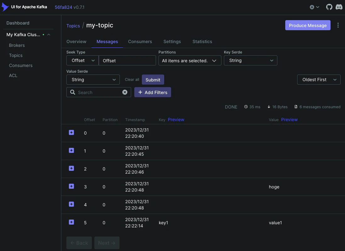Click timestamp '2023/12/31 22:22:14'
This screenshot has height=251, width=345.
point(137,223)
